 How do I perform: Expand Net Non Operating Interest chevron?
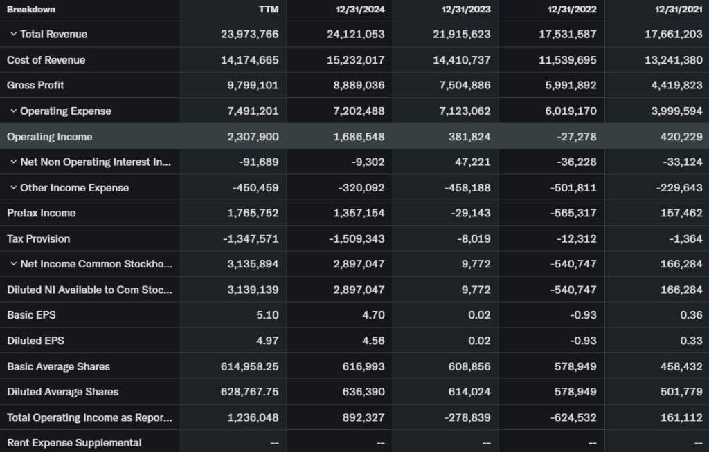tap(13, 162)
